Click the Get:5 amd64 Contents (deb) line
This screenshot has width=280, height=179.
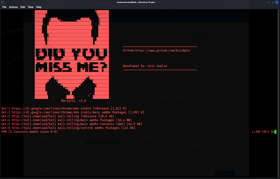(x=72, y=124)
